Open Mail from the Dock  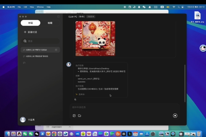141,134
